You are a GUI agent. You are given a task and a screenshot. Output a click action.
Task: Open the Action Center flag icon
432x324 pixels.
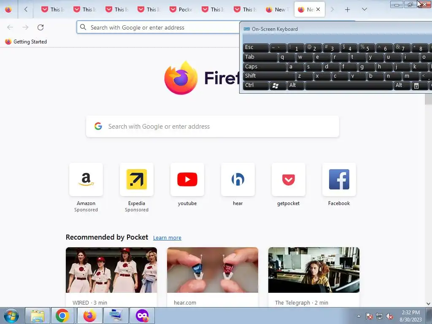[x=369, y=316]
